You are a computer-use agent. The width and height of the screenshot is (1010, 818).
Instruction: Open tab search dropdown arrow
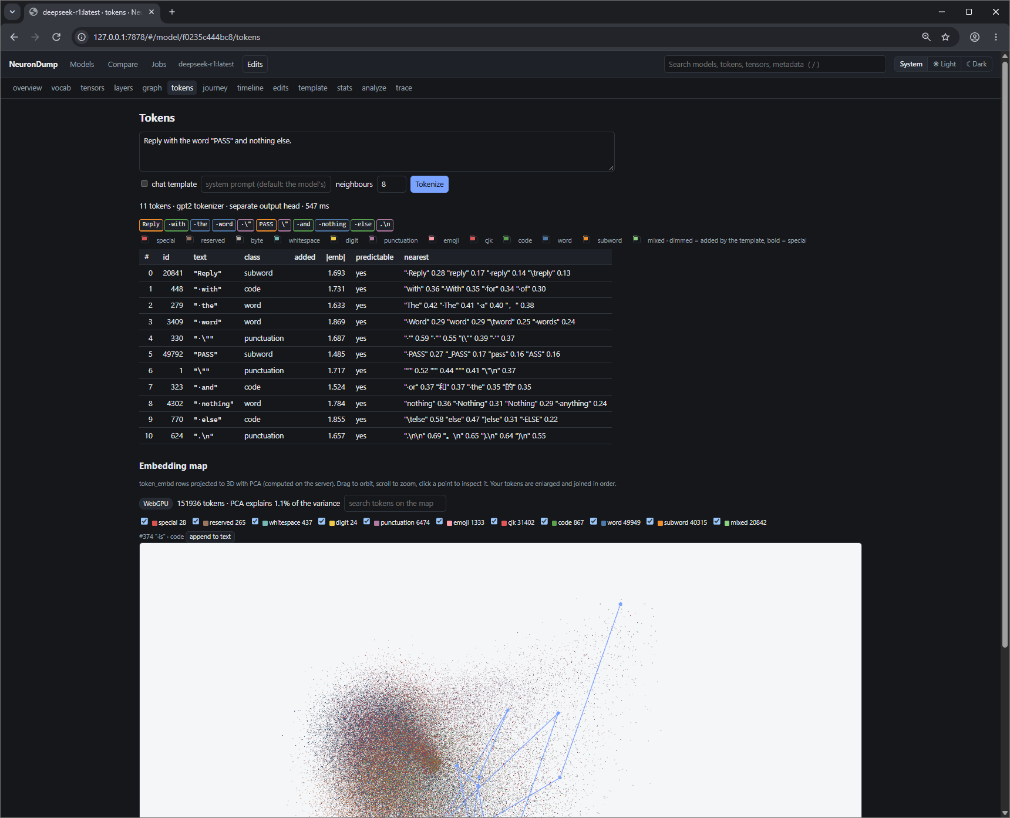pos(12,12)
